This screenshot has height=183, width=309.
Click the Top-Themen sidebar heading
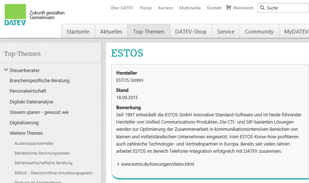click(22, 54)
